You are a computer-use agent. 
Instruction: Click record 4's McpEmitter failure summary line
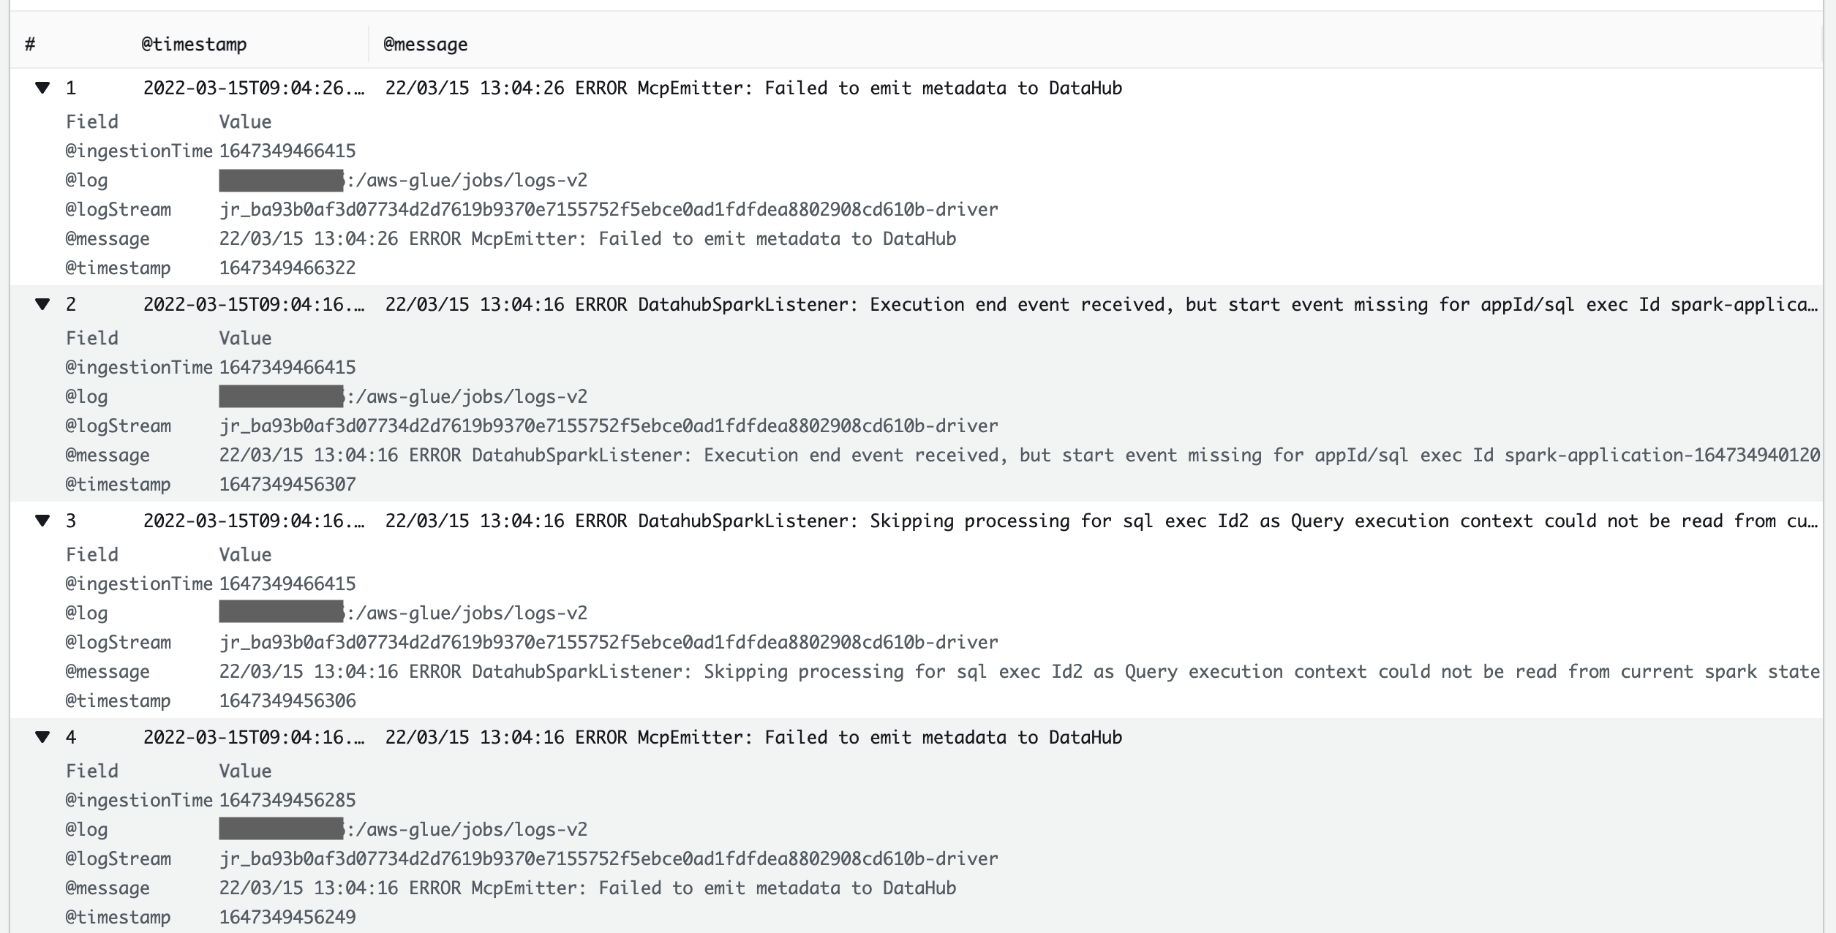[753, 737]
